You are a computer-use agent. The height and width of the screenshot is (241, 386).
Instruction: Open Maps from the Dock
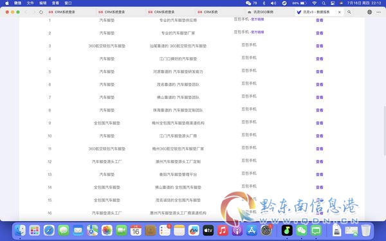(92, 231)
